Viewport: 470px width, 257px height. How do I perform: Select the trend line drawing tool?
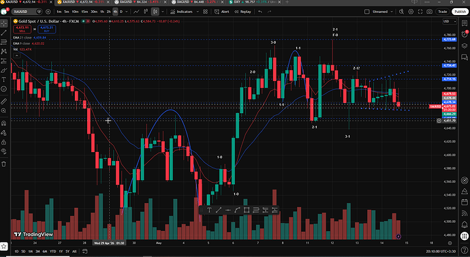click(x=4, y=33)
